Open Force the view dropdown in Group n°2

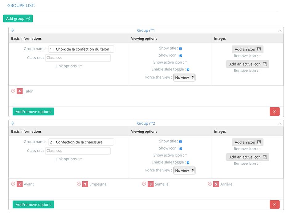pos(184,170)
